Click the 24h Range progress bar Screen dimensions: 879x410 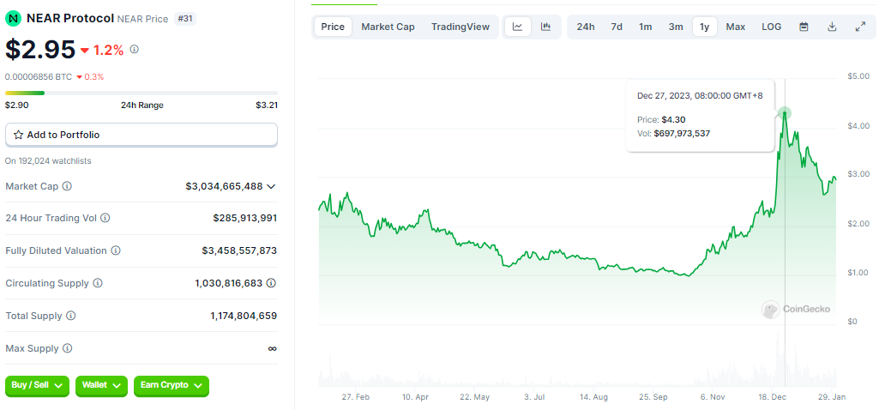click(x=141, y=93)
